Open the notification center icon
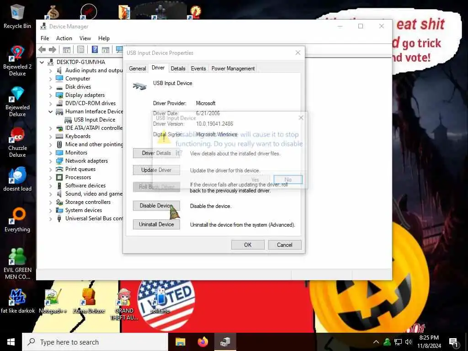 pos(453,342)
